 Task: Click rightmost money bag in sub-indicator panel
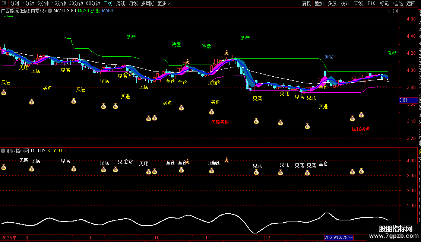(x=361, y=171)
